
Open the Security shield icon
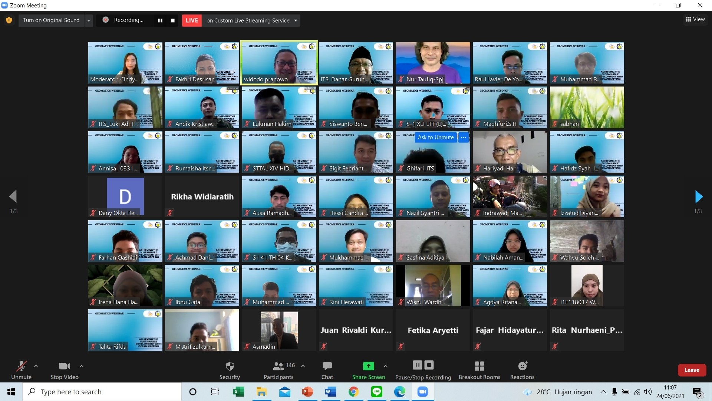coord(230,366)
